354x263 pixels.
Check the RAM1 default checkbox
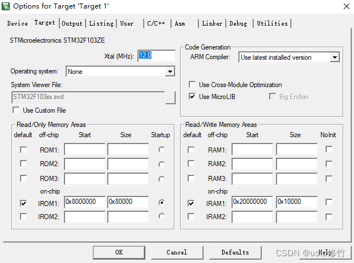tap(191, 150)
